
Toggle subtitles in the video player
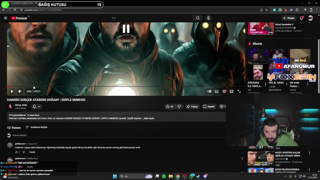216,91
